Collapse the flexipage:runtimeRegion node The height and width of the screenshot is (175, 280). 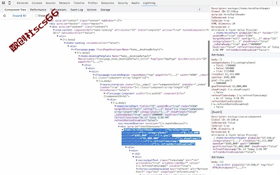(x=94, y=75)
